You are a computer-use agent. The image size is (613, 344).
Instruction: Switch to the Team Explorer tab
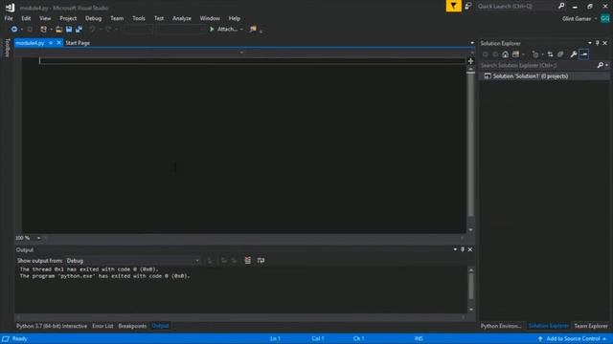point(591,326)
